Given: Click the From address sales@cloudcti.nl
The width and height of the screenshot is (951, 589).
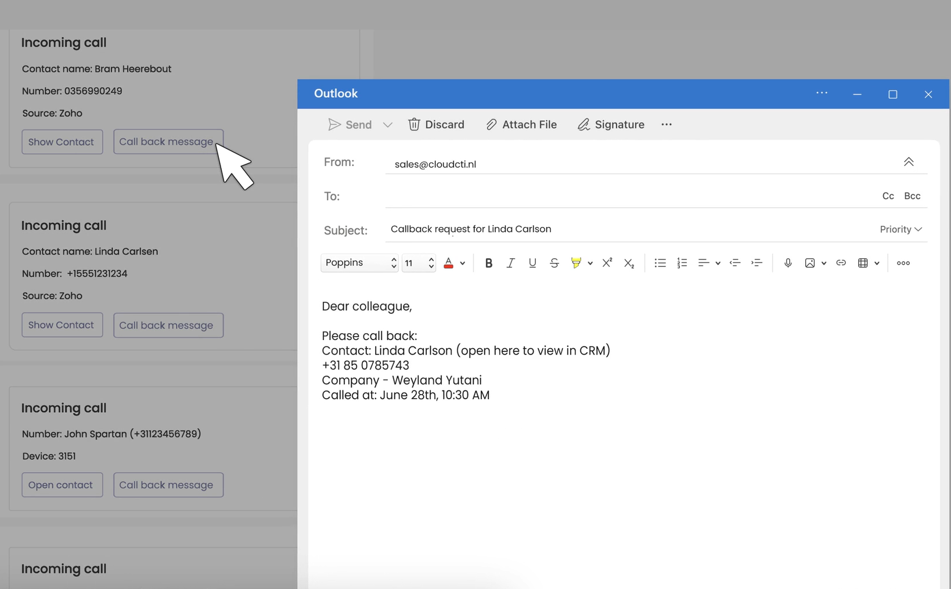Looking at the screenshot, I should click(435, 164).
